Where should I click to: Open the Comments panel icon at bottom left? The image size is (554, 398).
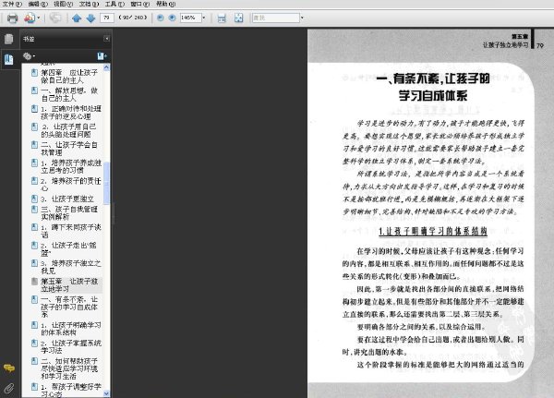9,368
